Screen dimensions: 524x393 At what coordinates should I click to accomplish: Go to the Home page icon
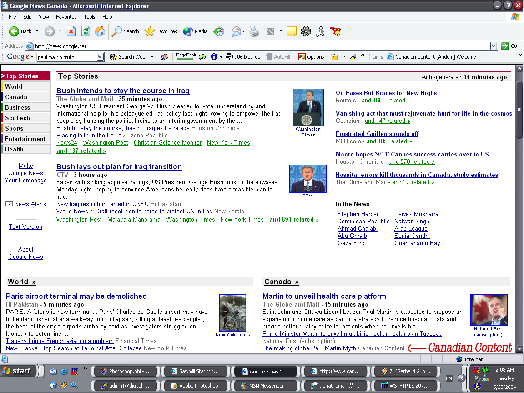click(x=100, y=31)
